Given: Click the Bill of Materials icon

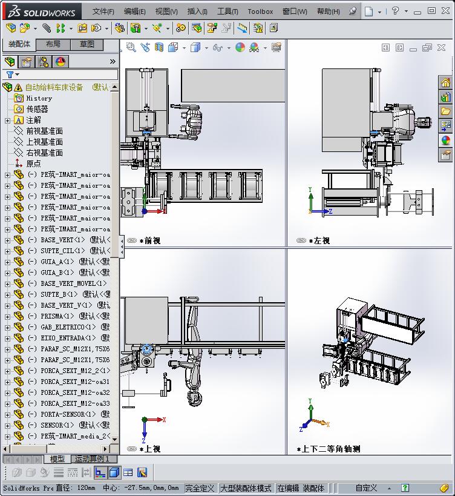Looking at the screenshot, I should pos(197,28).
